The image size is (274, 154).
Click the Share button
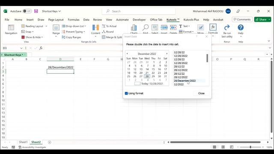click(261, 20)
